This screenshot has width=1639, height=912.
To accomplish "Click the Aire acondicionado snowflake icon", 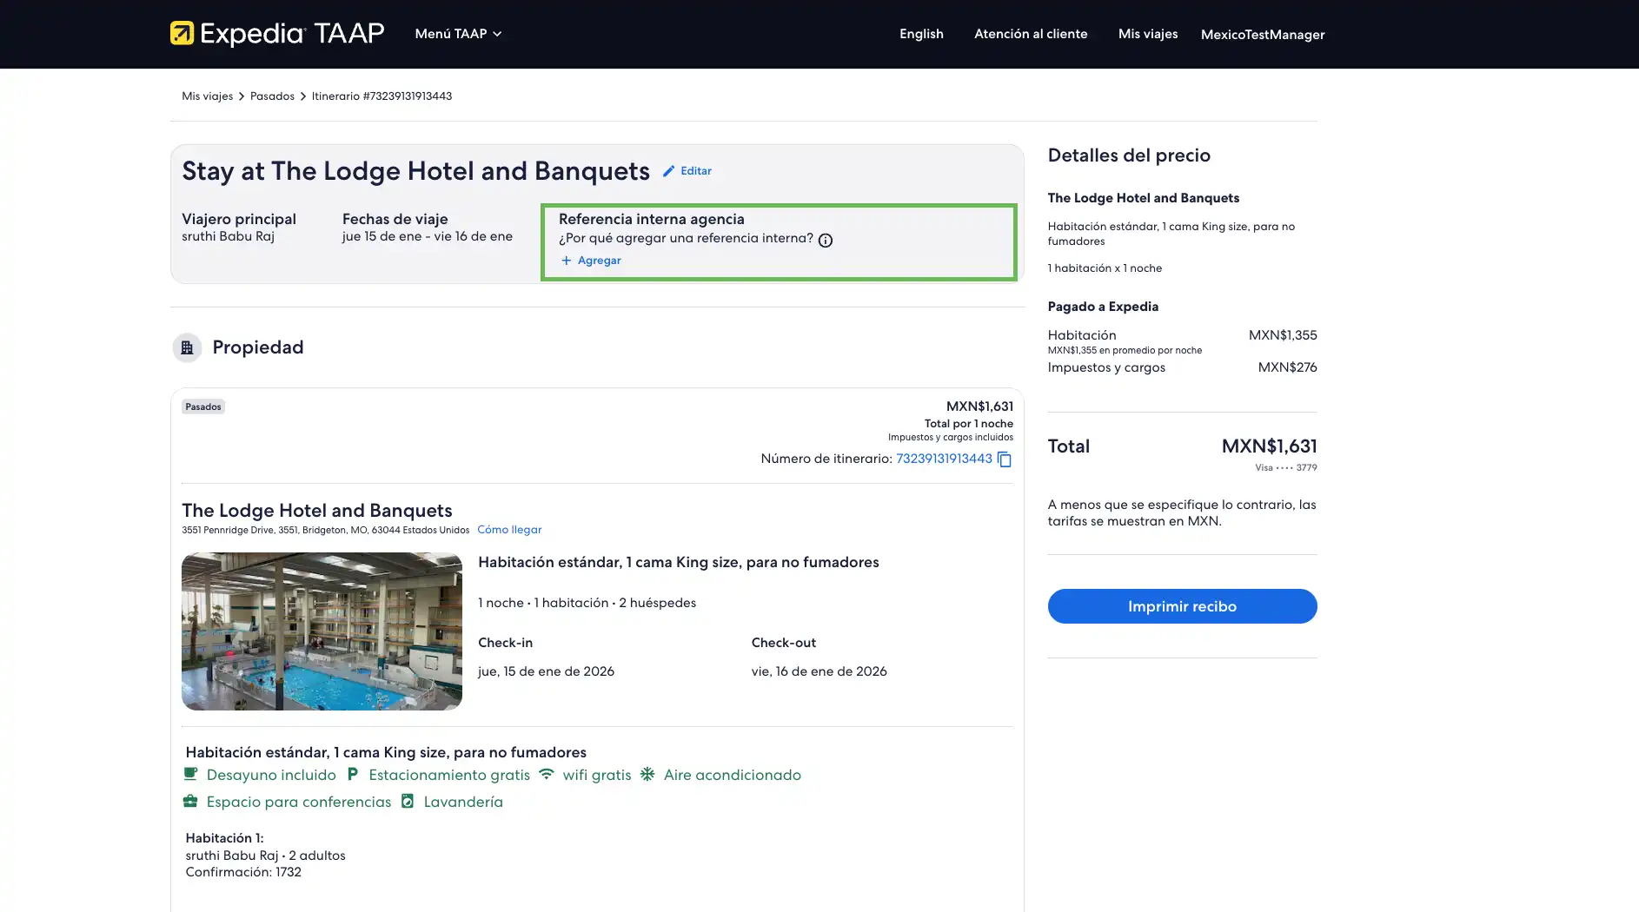I will (647, 774).
